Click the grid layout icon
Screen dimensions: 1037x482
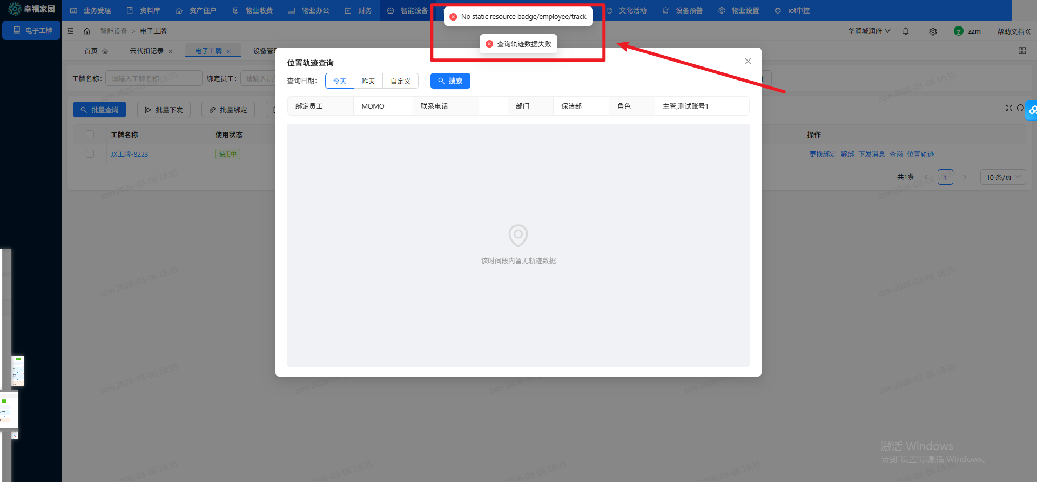[1022, 51]
